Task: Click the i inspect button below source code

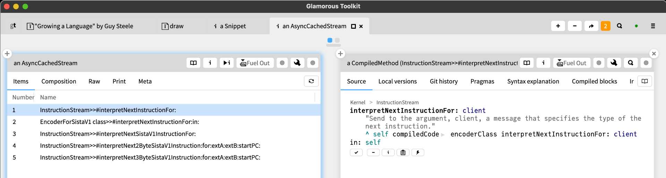Action: click(388, 152)
